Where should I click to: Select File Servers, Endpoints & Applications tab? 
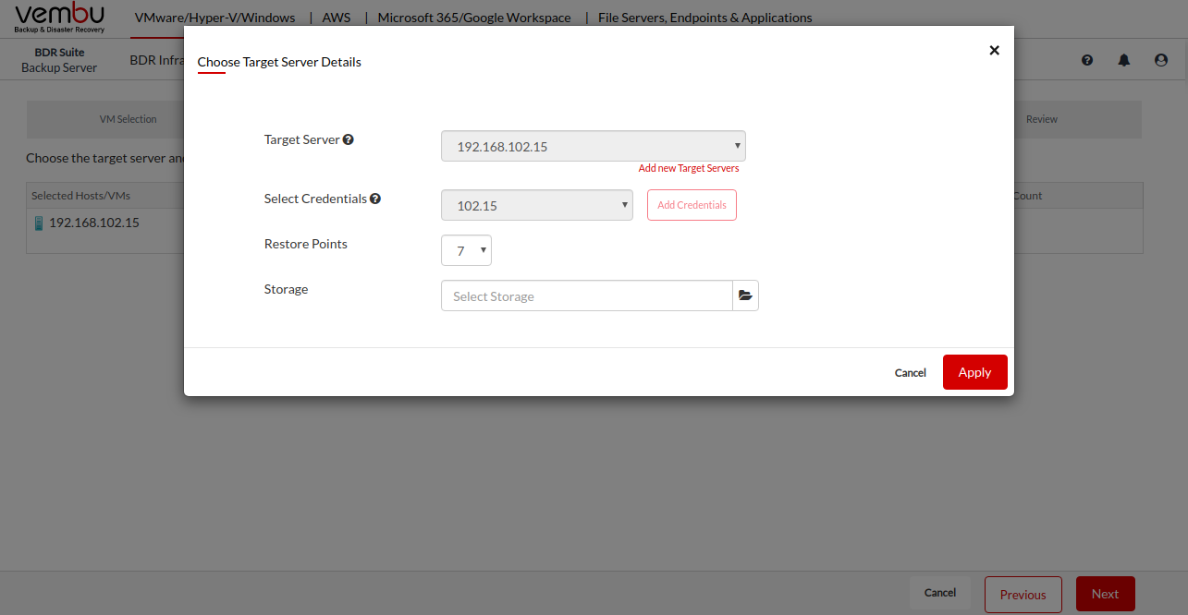pos(704,18)
